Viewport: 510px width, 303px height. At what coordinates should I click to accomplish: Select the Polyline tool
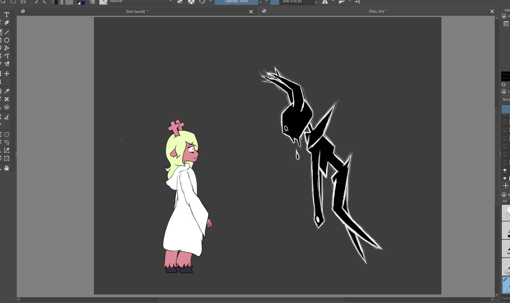(7, 48)
